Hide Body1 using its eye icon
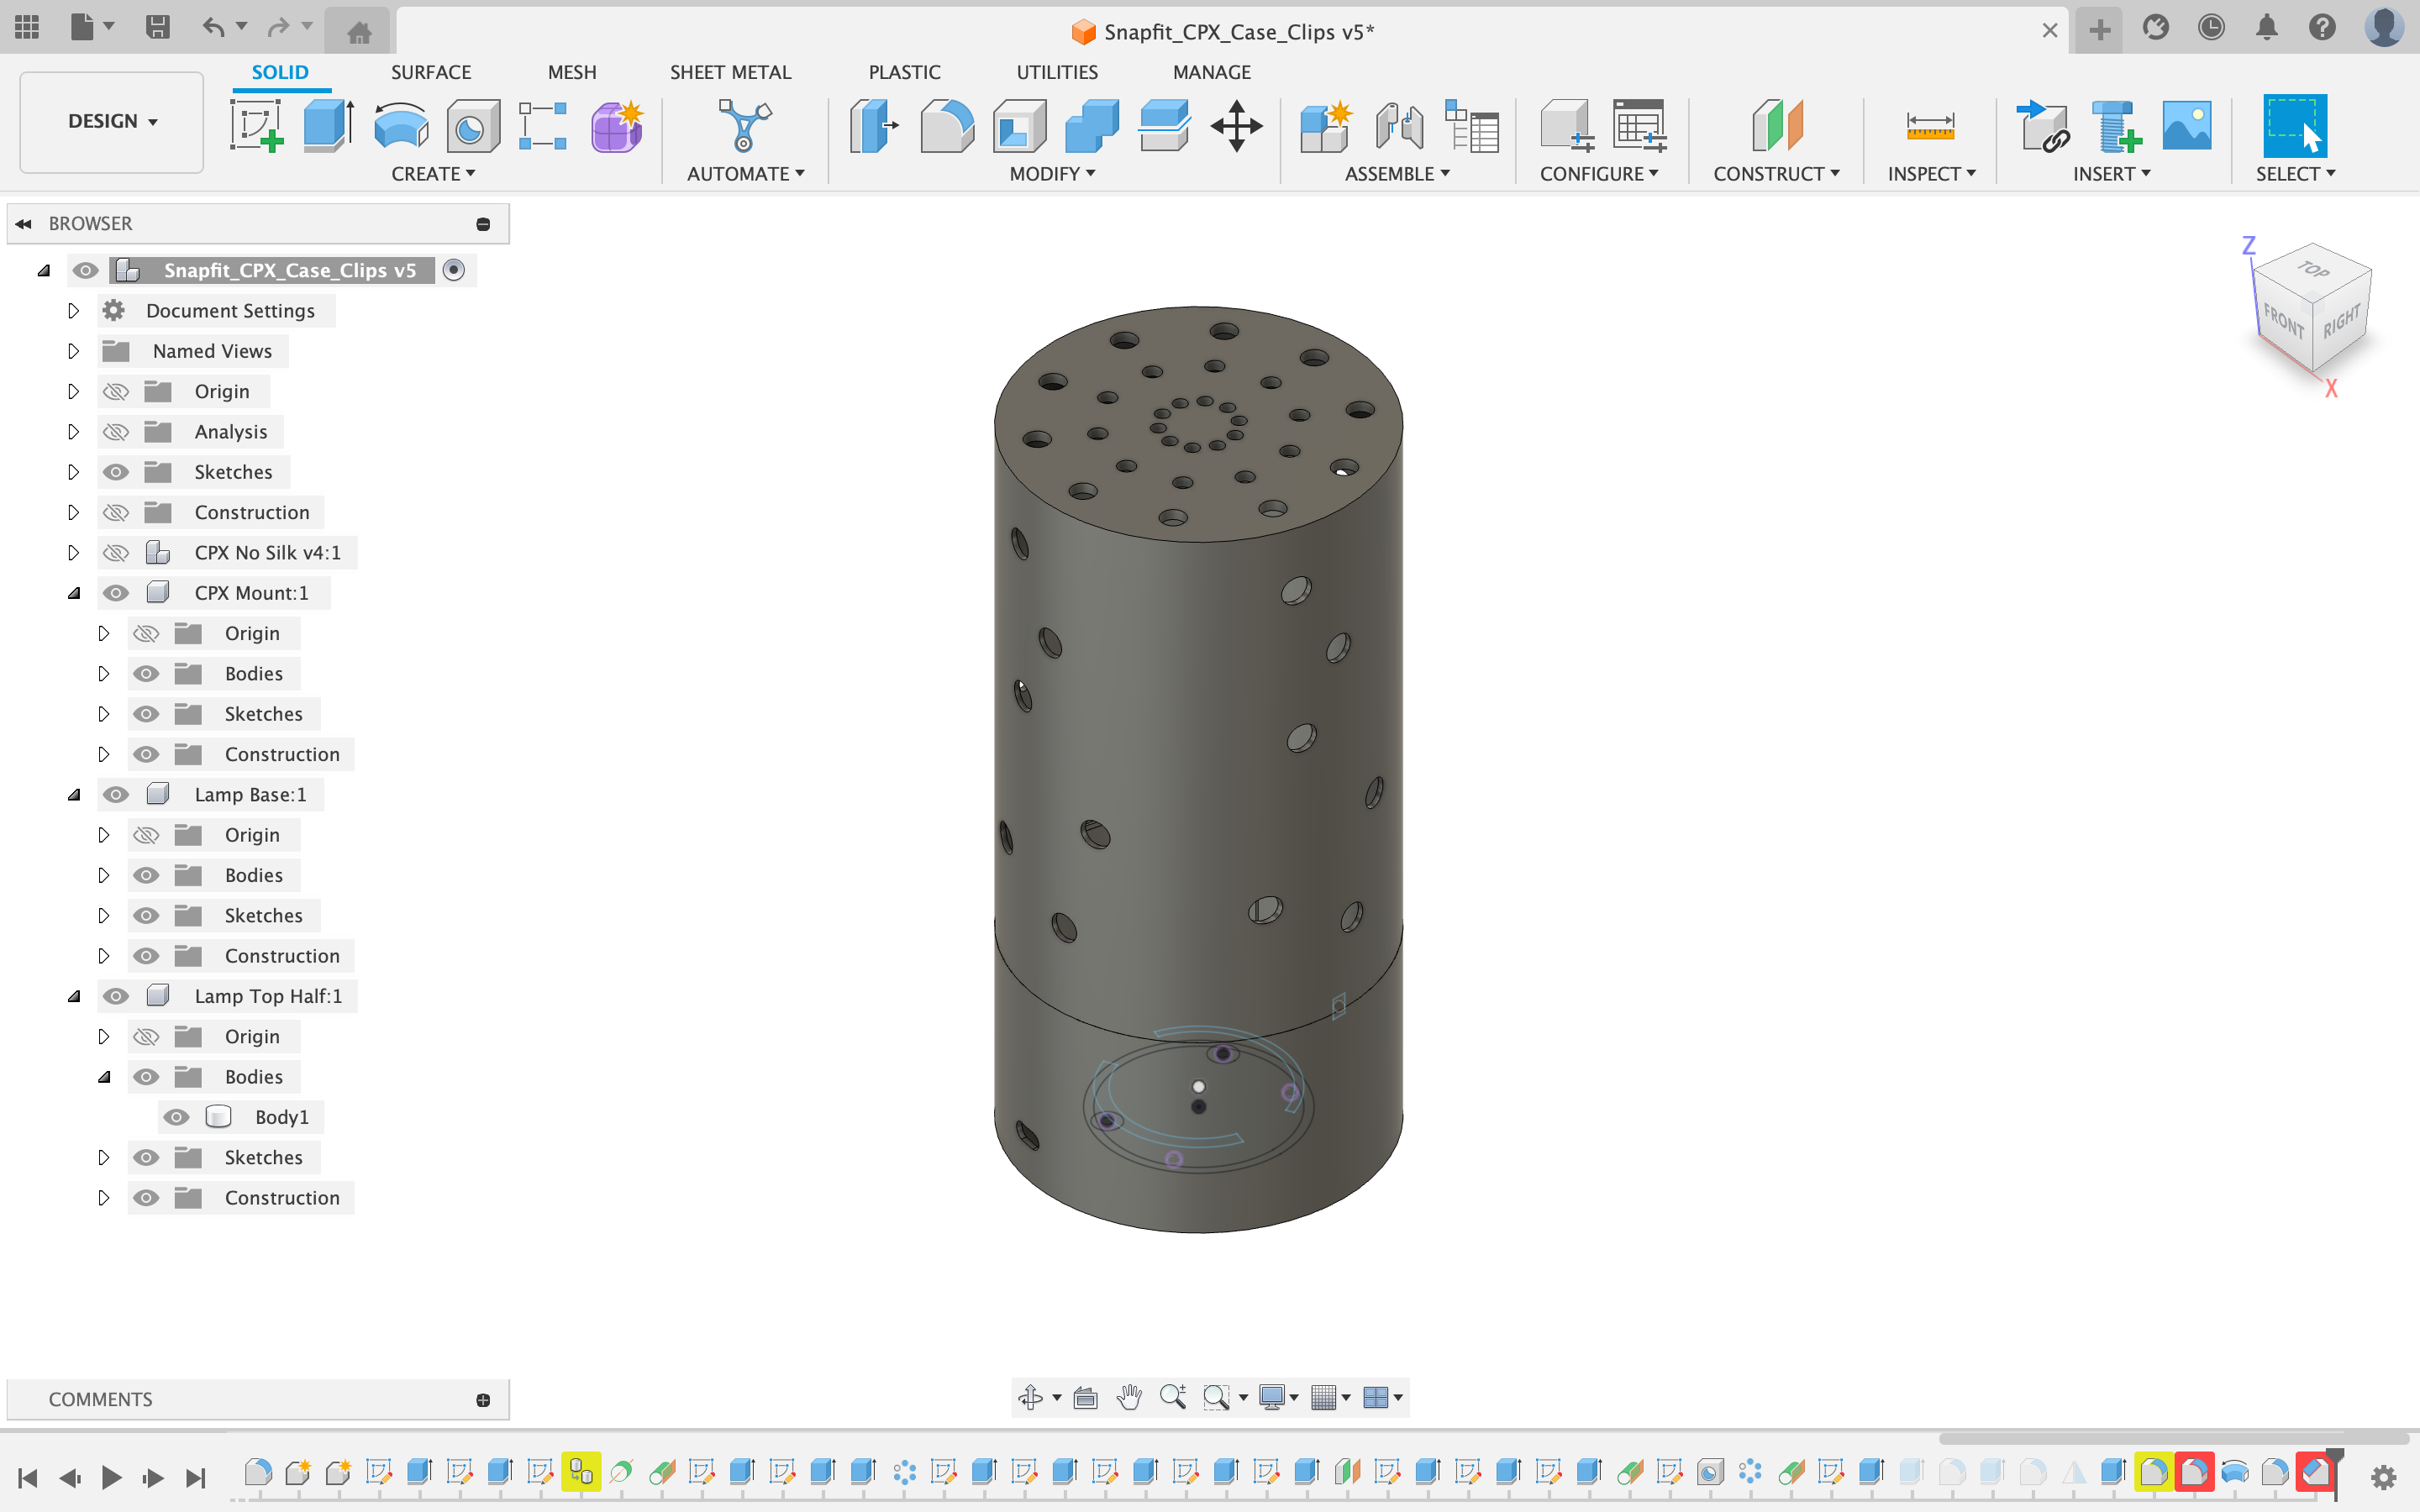2420x1512 pixels. pos(177,1117)
